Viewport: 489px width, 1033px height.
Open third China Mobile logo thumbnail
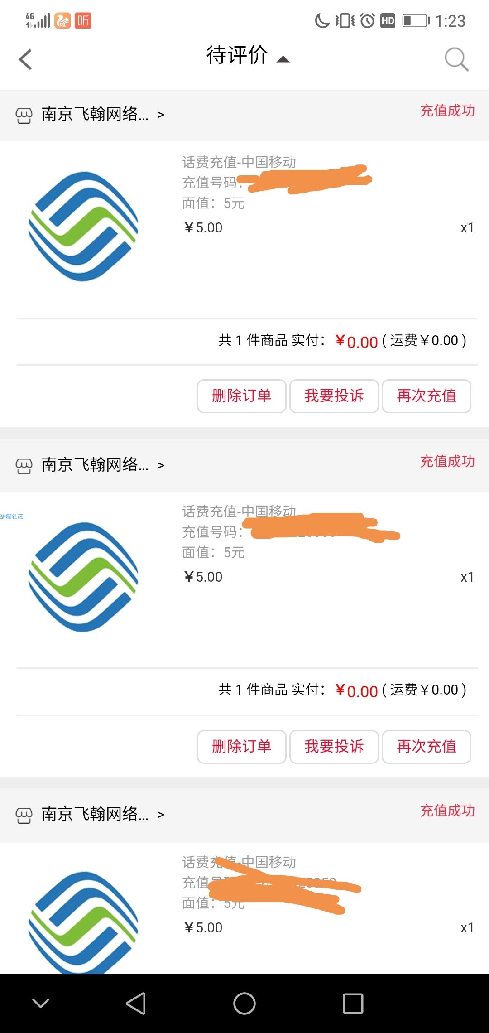point(83,922)
